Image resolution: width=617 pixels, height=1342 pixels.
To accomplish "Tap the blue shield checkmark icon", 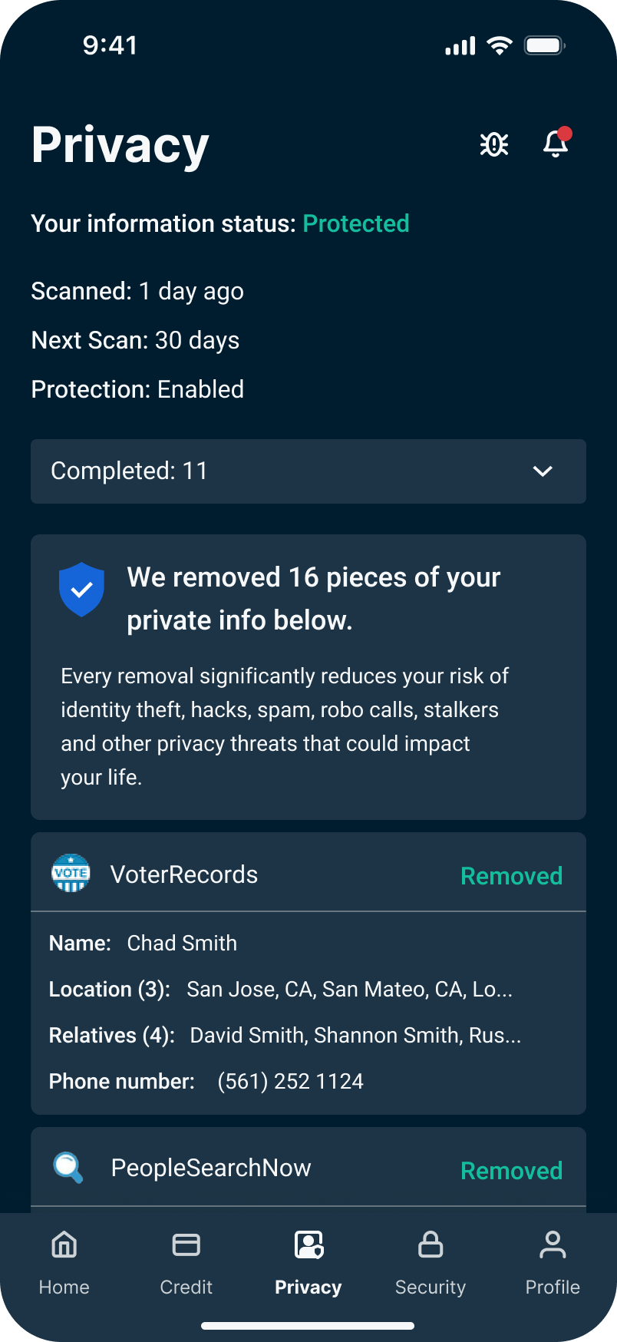I will pyautogui.click(x=81, y=589).
